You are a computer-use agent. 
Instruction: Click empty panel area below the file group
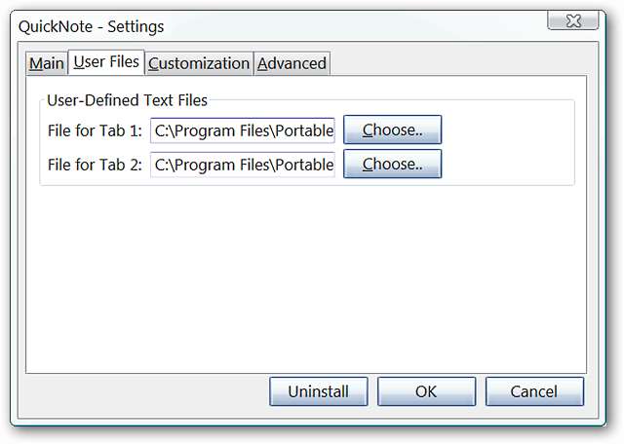point(306,273)
